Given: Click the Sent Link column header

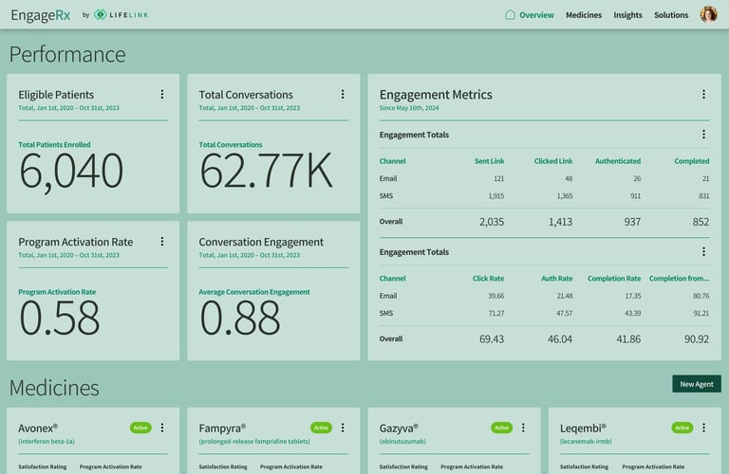Looking at the screenshot, I should coord(489,161).
